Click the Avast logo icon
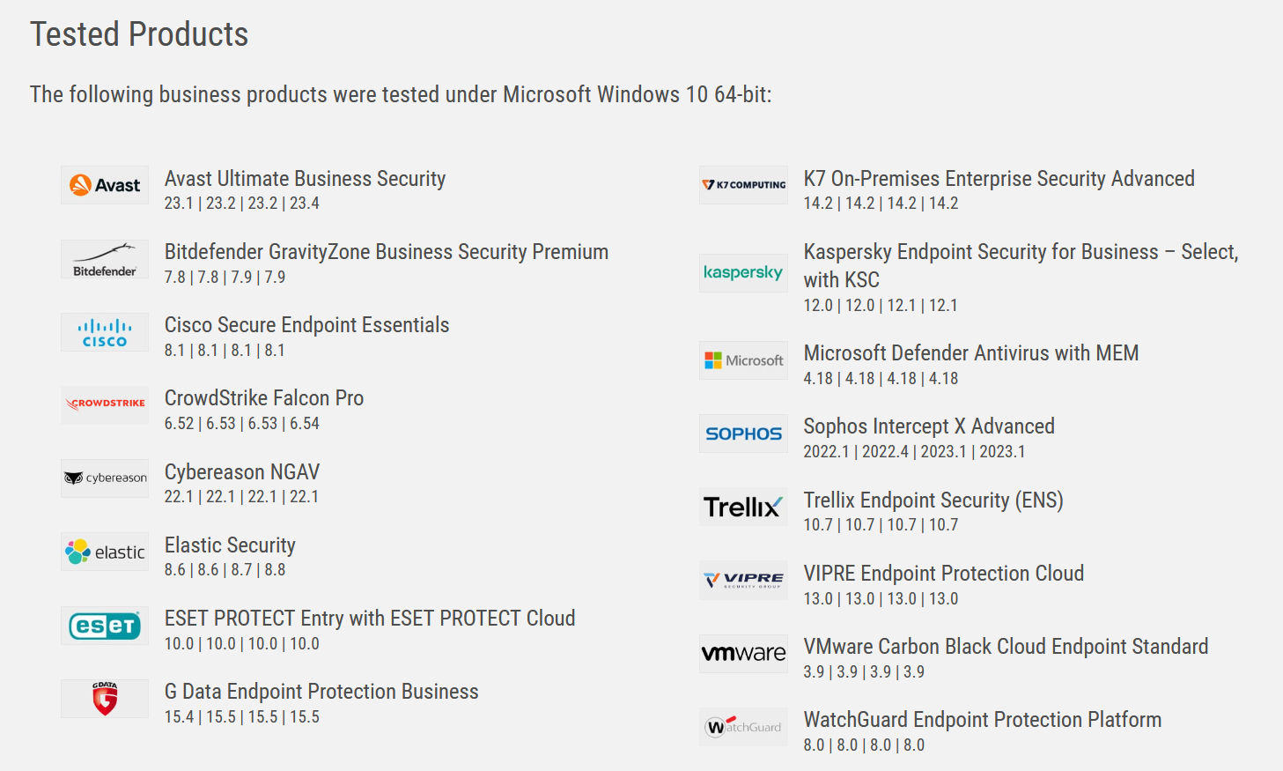Viewport: 1283px width, 771px height. point(105,185)
